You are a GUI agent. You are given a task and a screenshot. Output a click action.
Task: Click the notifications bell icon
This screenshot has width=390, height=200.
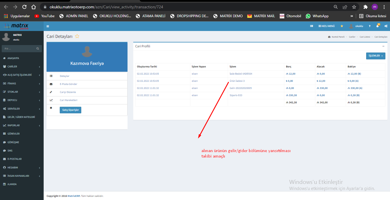[378, 26]
